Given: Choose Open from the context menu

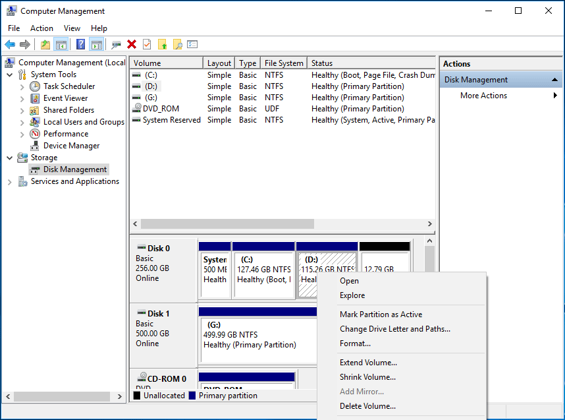Looking at the screenshot, I should (x=402, y=281).
